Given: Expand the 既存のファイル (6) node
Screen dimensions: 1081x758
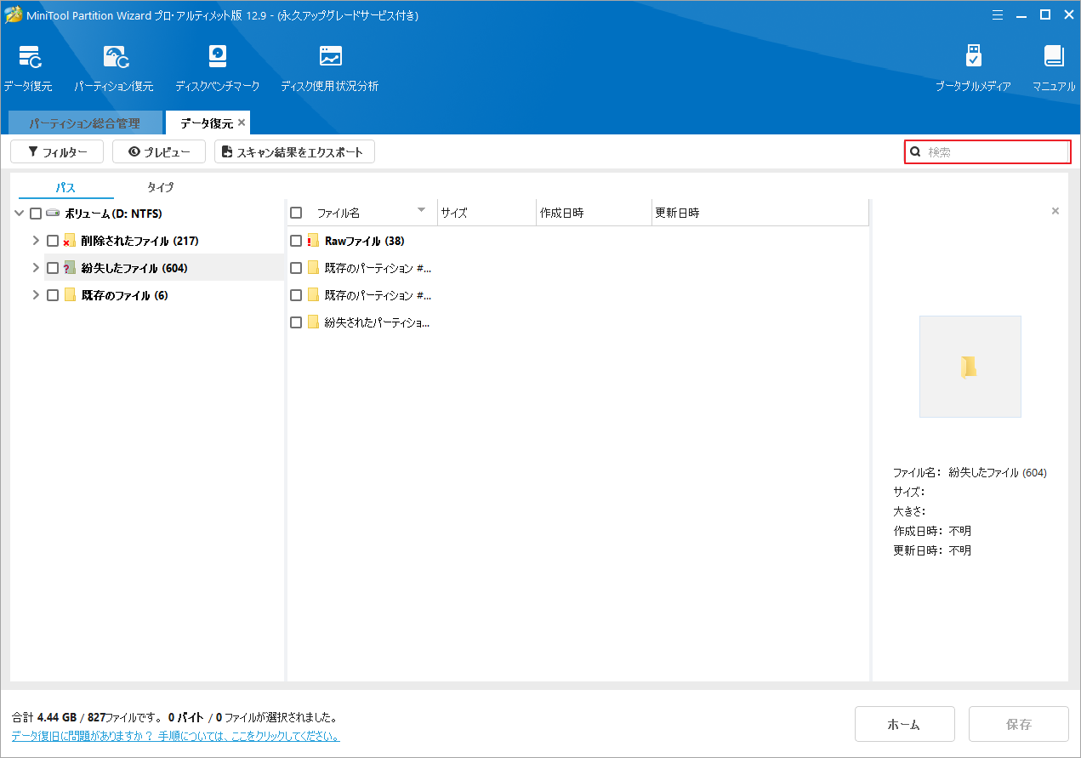Looking at the screenshot, I should 36,295.
